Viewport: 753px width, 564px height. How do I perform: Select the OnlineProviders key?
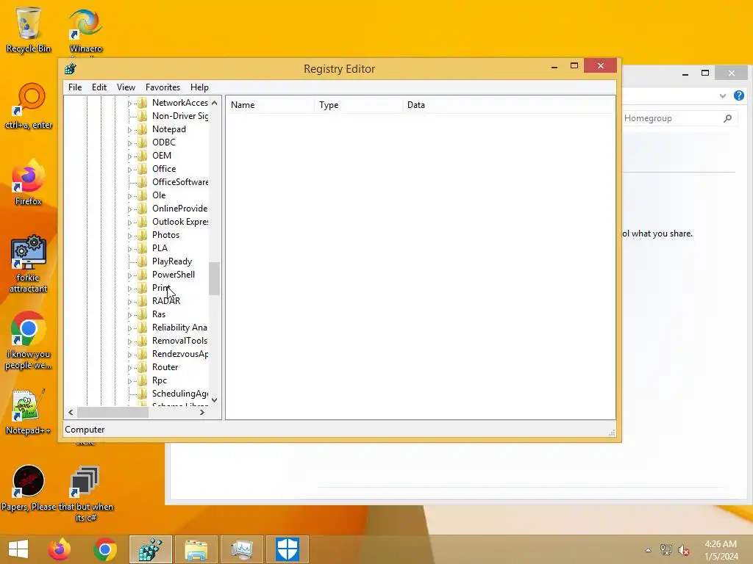pos(180,209)
